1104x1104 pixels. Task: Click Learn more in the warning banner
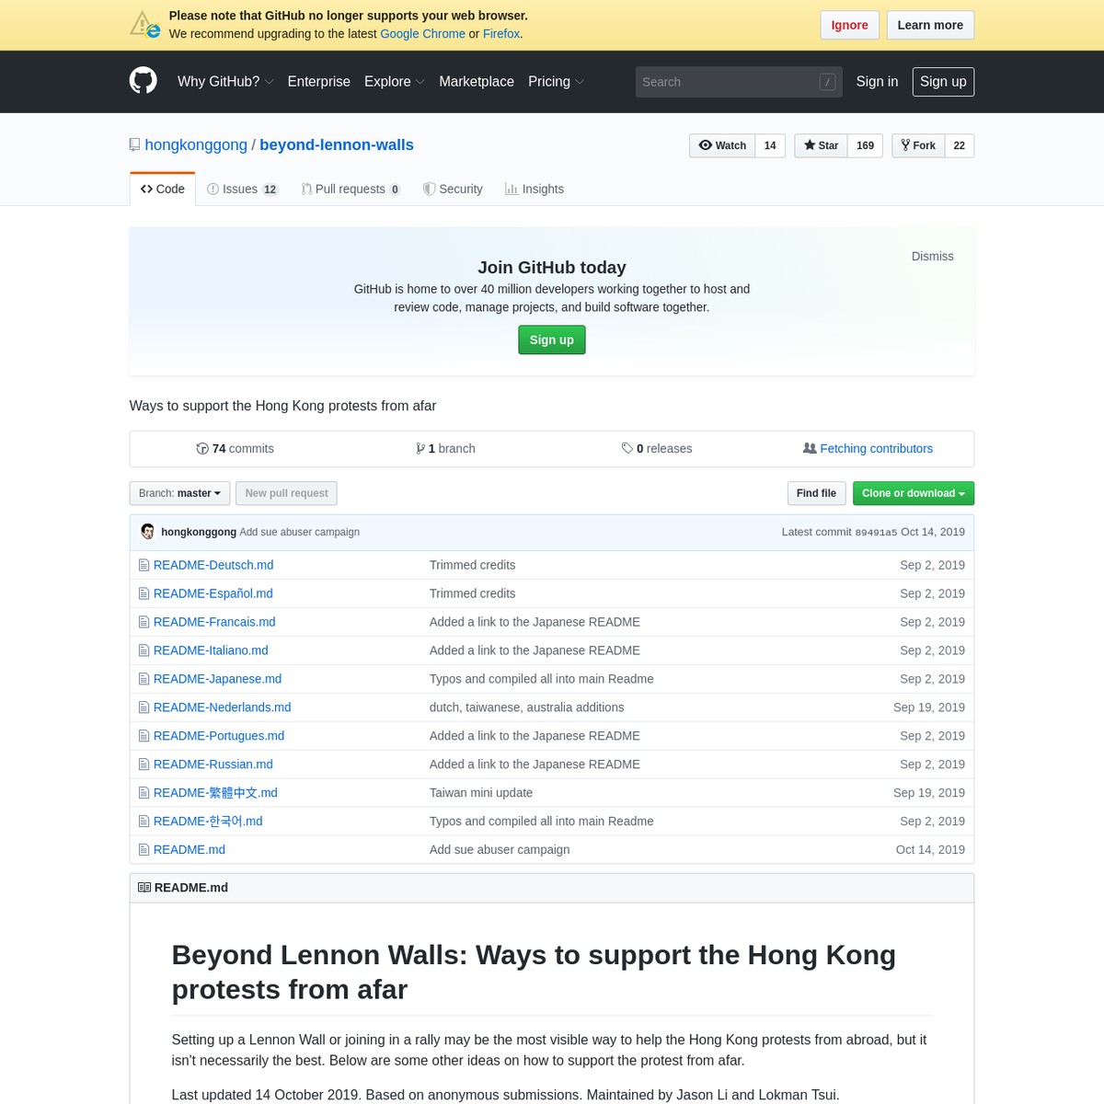pos(930,25)
